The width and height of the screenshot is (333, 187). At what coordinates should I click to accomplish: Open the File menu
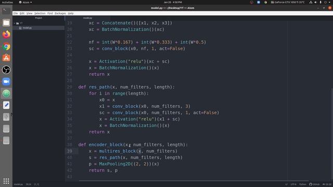(16, 13)
